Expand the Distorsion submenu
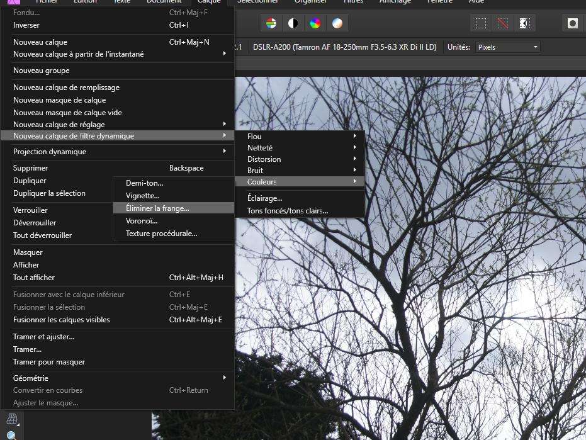Screen dimensions: 586x440 click(300, 159)
